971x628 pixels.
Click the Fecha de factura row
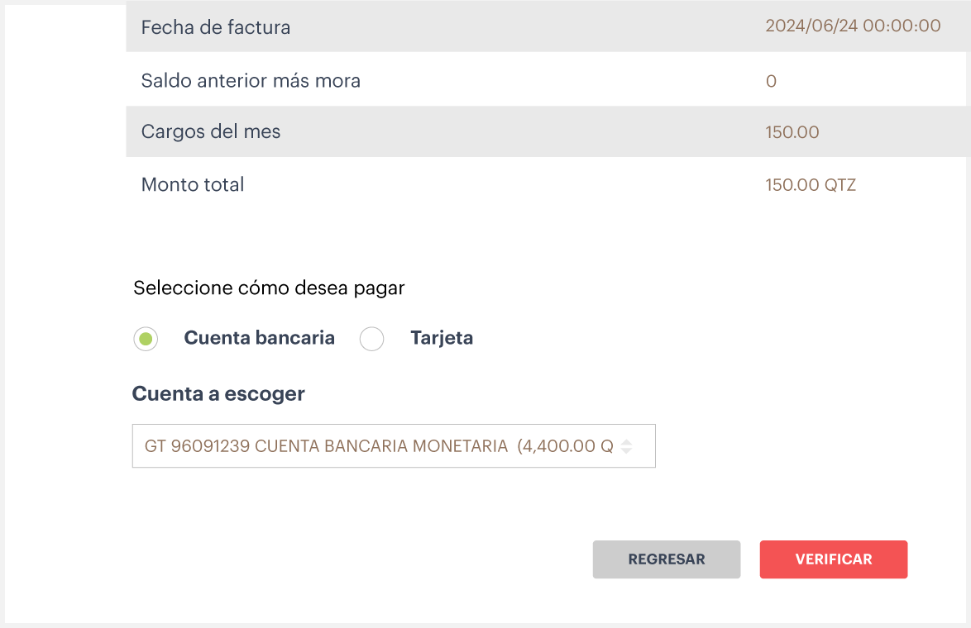pos(331,26)
